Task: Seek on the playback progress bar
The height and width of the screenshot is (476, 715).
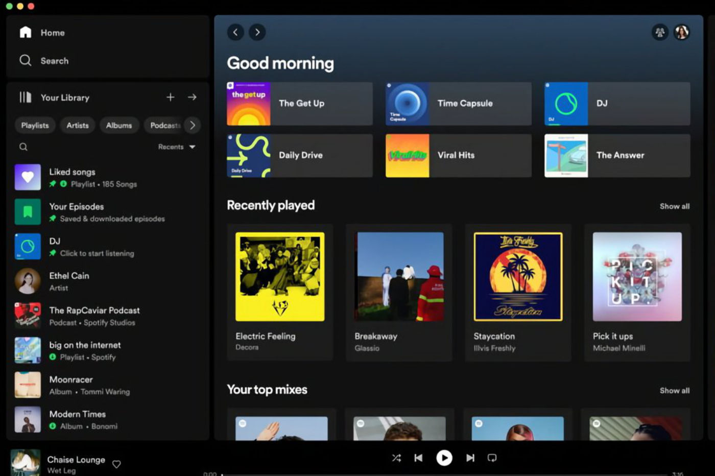Action: (443, 474)
